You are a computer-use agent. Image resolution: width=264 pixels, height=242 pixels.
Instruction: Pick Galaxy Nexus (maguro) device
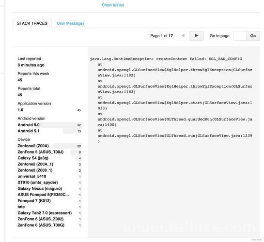click(x=49, y=189)
